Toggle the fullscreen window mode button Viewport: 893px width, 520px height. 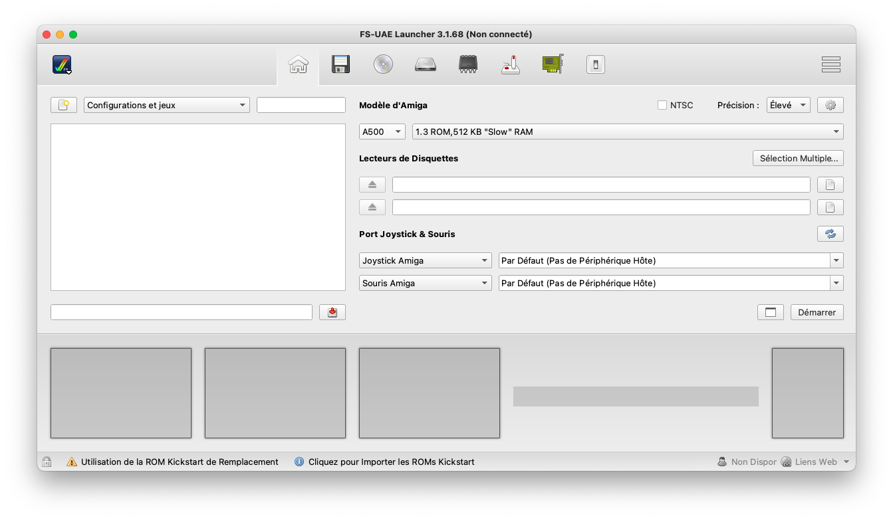pos(770,312)
